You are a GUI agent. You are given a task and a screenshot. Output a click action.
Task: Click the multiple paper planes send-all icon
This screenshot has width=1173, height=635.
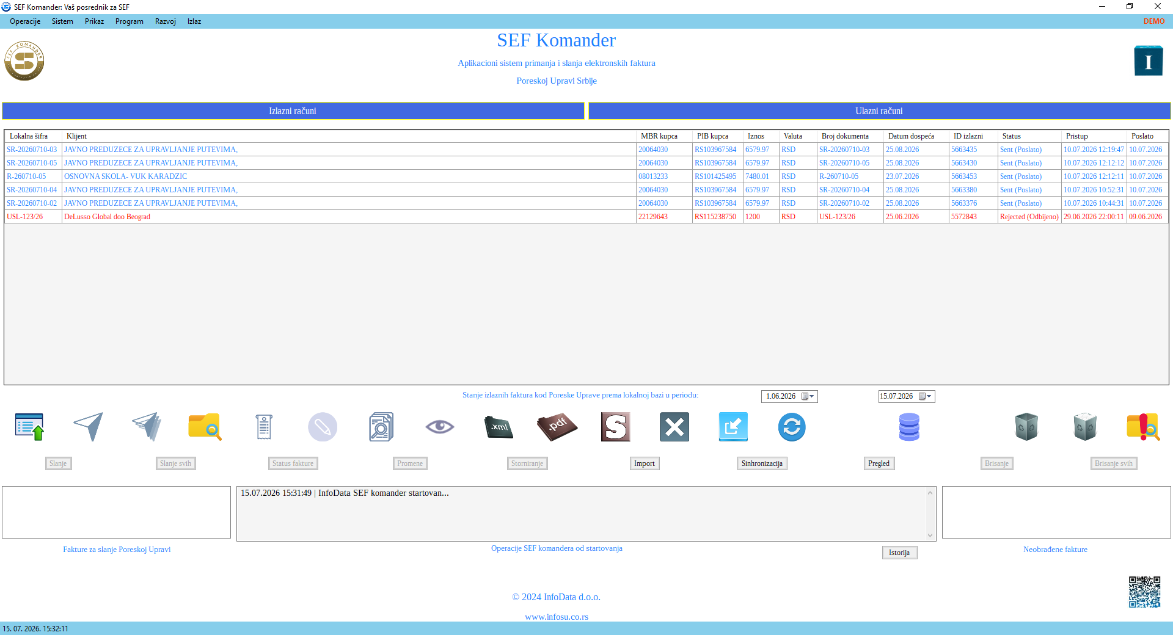point(147,427)
